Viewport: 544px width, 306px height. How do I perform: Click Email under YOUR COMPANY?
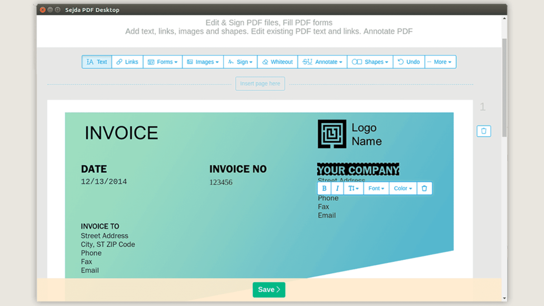tap(327, 216)
